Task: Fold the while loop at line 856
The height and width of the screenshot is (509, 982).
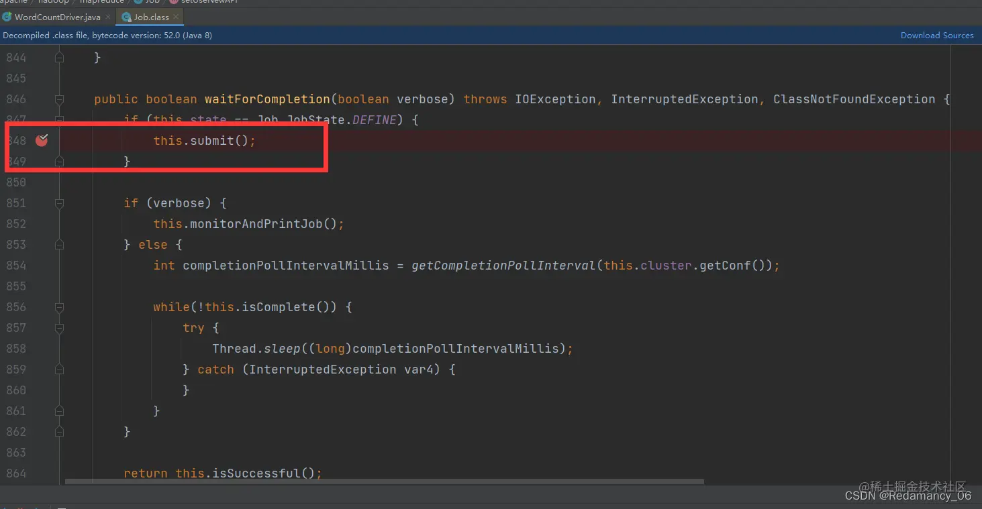Action: pos(59,307)
